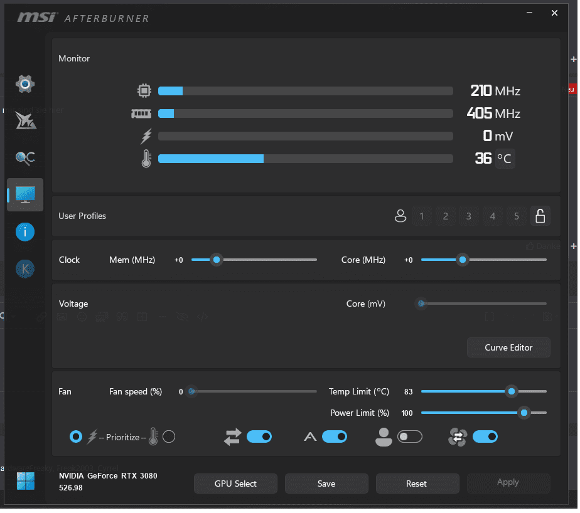580x513 pixels.
Task: Click the memory clock RAM icon
Action: coord(141,114)
